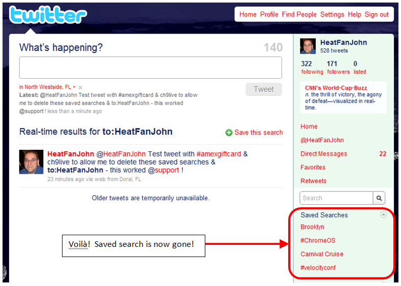Remove location with the small x icon

coord(80,87)
